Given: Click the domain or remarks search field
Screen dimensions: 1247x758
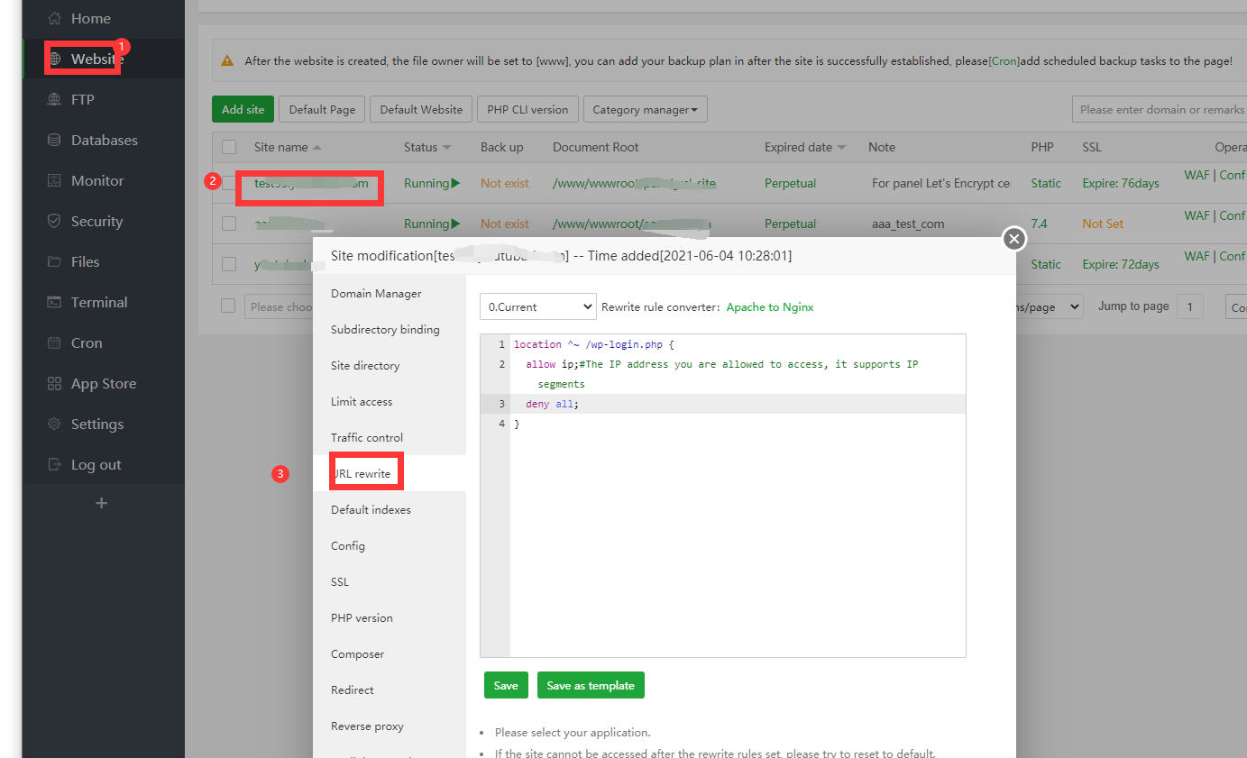Looking at the screenshot, I should pos(1160,110).
